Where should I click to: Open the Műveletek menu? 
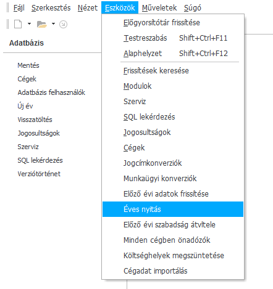[x=159, y=8]
